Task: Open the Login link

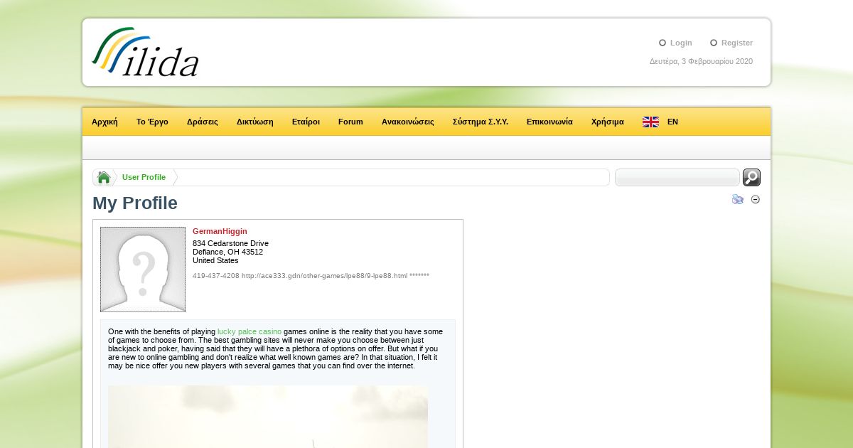Action: pyautogui.click(x=681, y=43)
